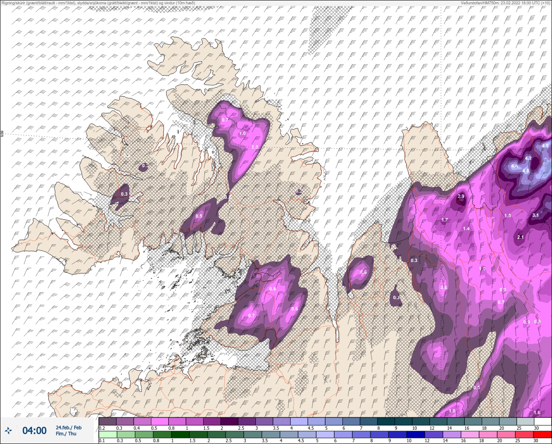
Task: Click the 1.5 precipitation value on the map
Action: click(508, 216)
